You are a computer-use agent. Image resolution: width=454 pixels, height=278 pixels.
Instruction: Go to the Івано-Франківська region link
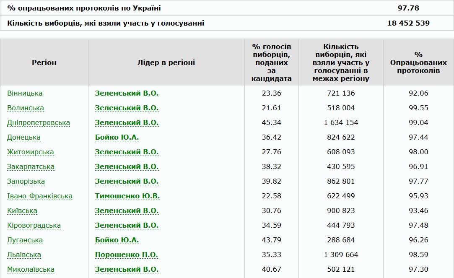40,196
